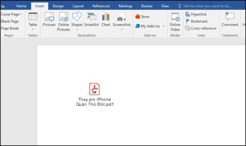Open the Office Store
The image size is (246, 146).
[x=138, y=16]
